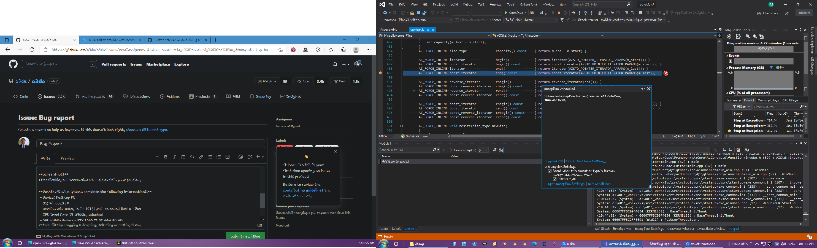The height and width of the screenshot is (248, 817).
Task: Click Open Exception Settings link
Action: [566, 184]
